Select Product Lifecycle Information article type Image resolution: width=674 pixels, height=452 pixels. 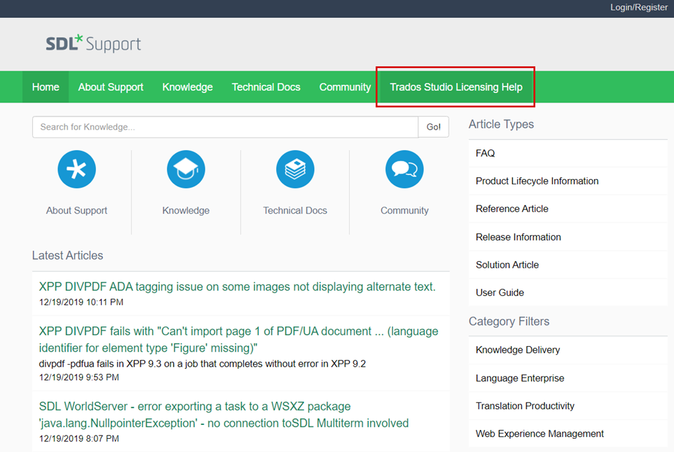pos(568,181)
